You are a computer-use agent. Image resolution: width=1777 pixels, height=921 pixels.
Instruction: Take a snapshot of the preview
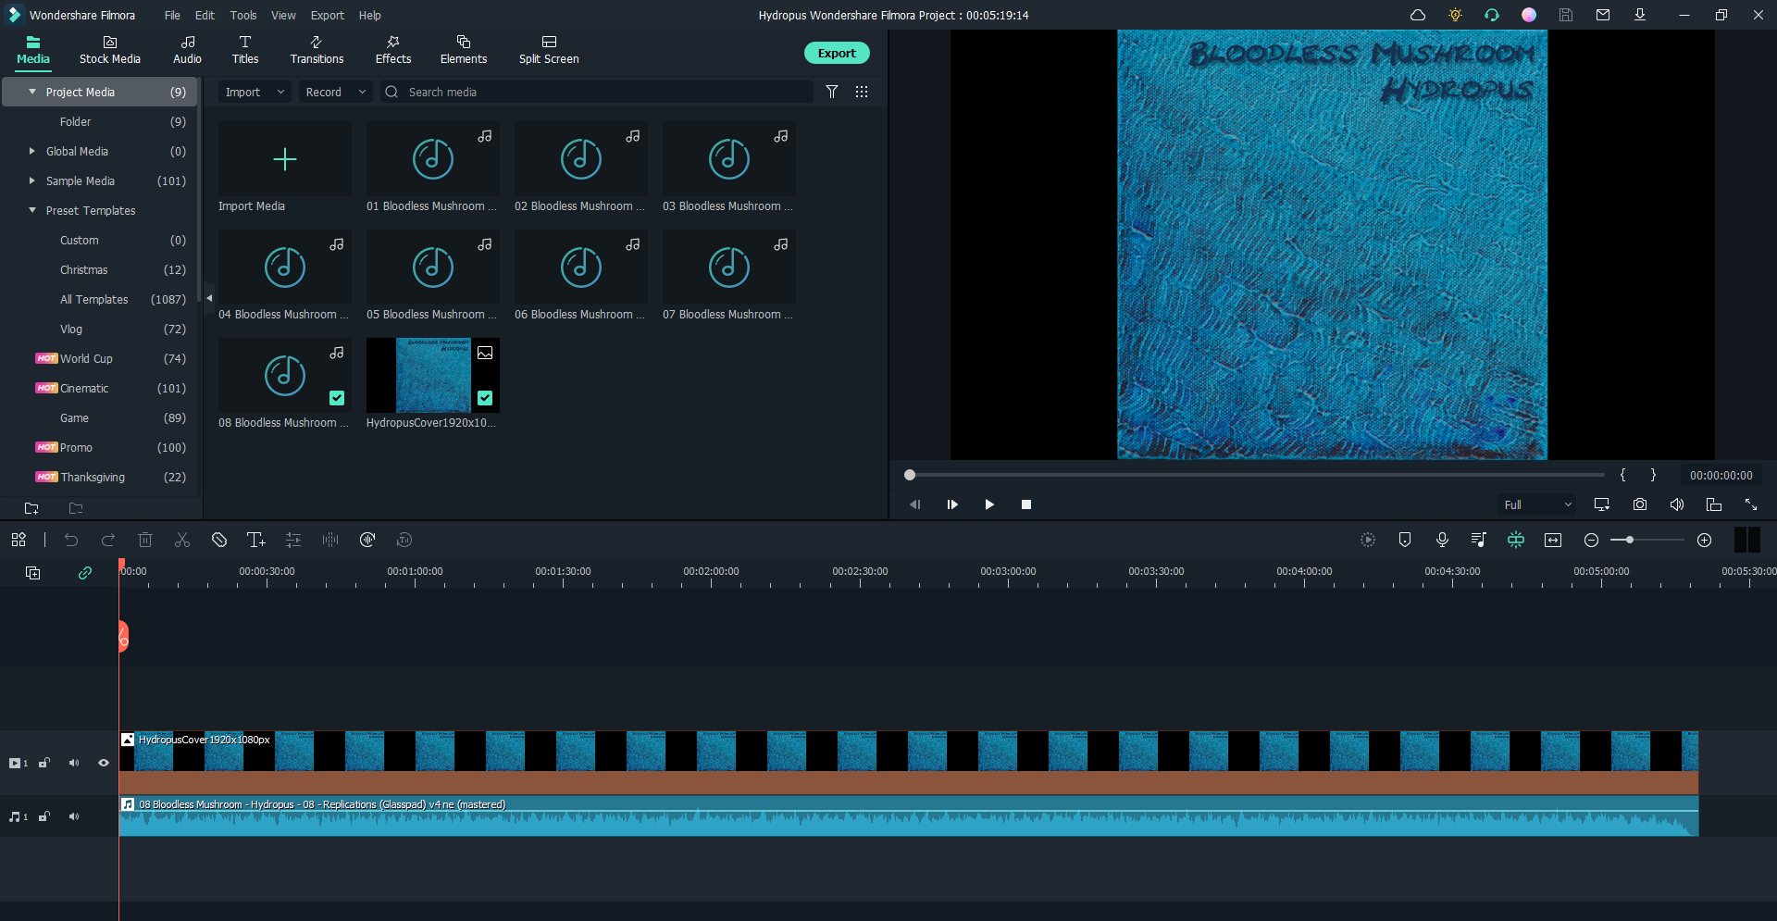coord(1640,504)
